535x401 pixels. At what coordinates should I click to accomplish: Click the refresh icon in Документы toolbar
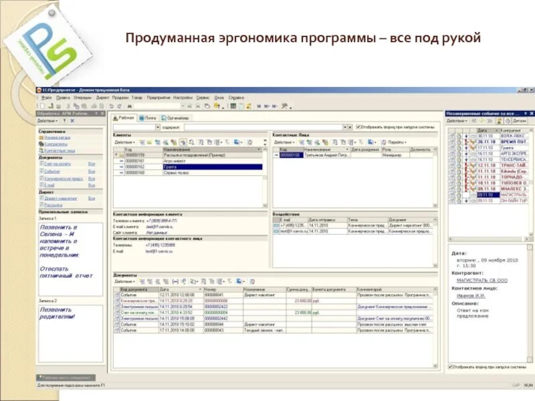coord(253,281)
